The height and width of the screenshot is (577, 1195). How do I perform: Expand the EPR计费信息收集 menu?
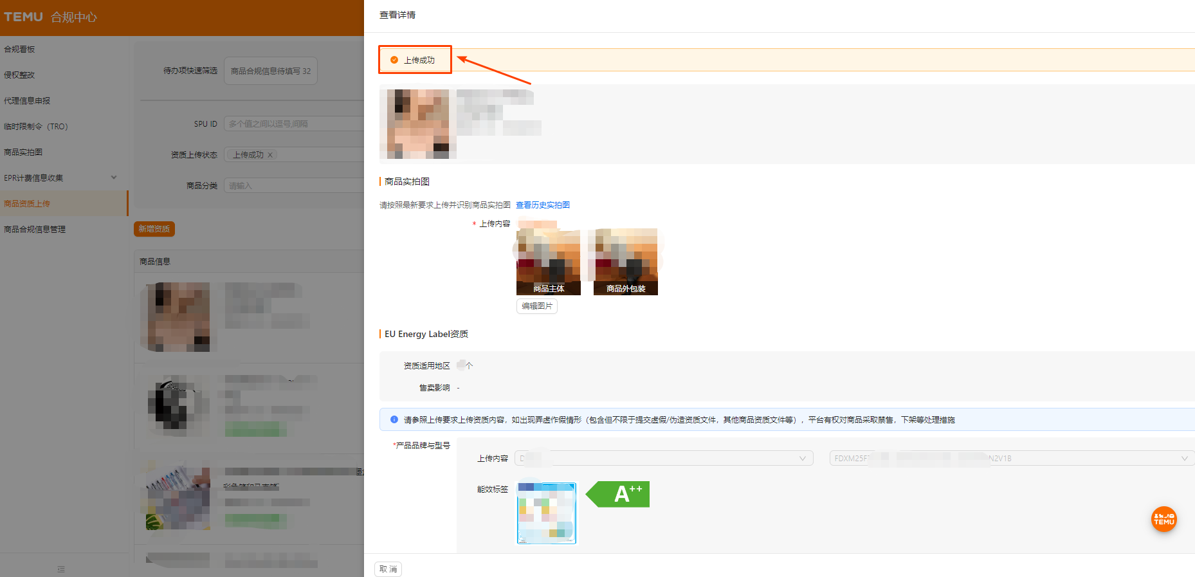pyautogui.click(x=114, y=178)
